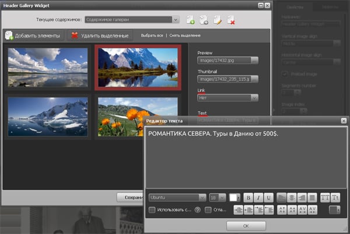Click the Выбрать все link
Screen dimensions: 350x234
pos(153,36)
